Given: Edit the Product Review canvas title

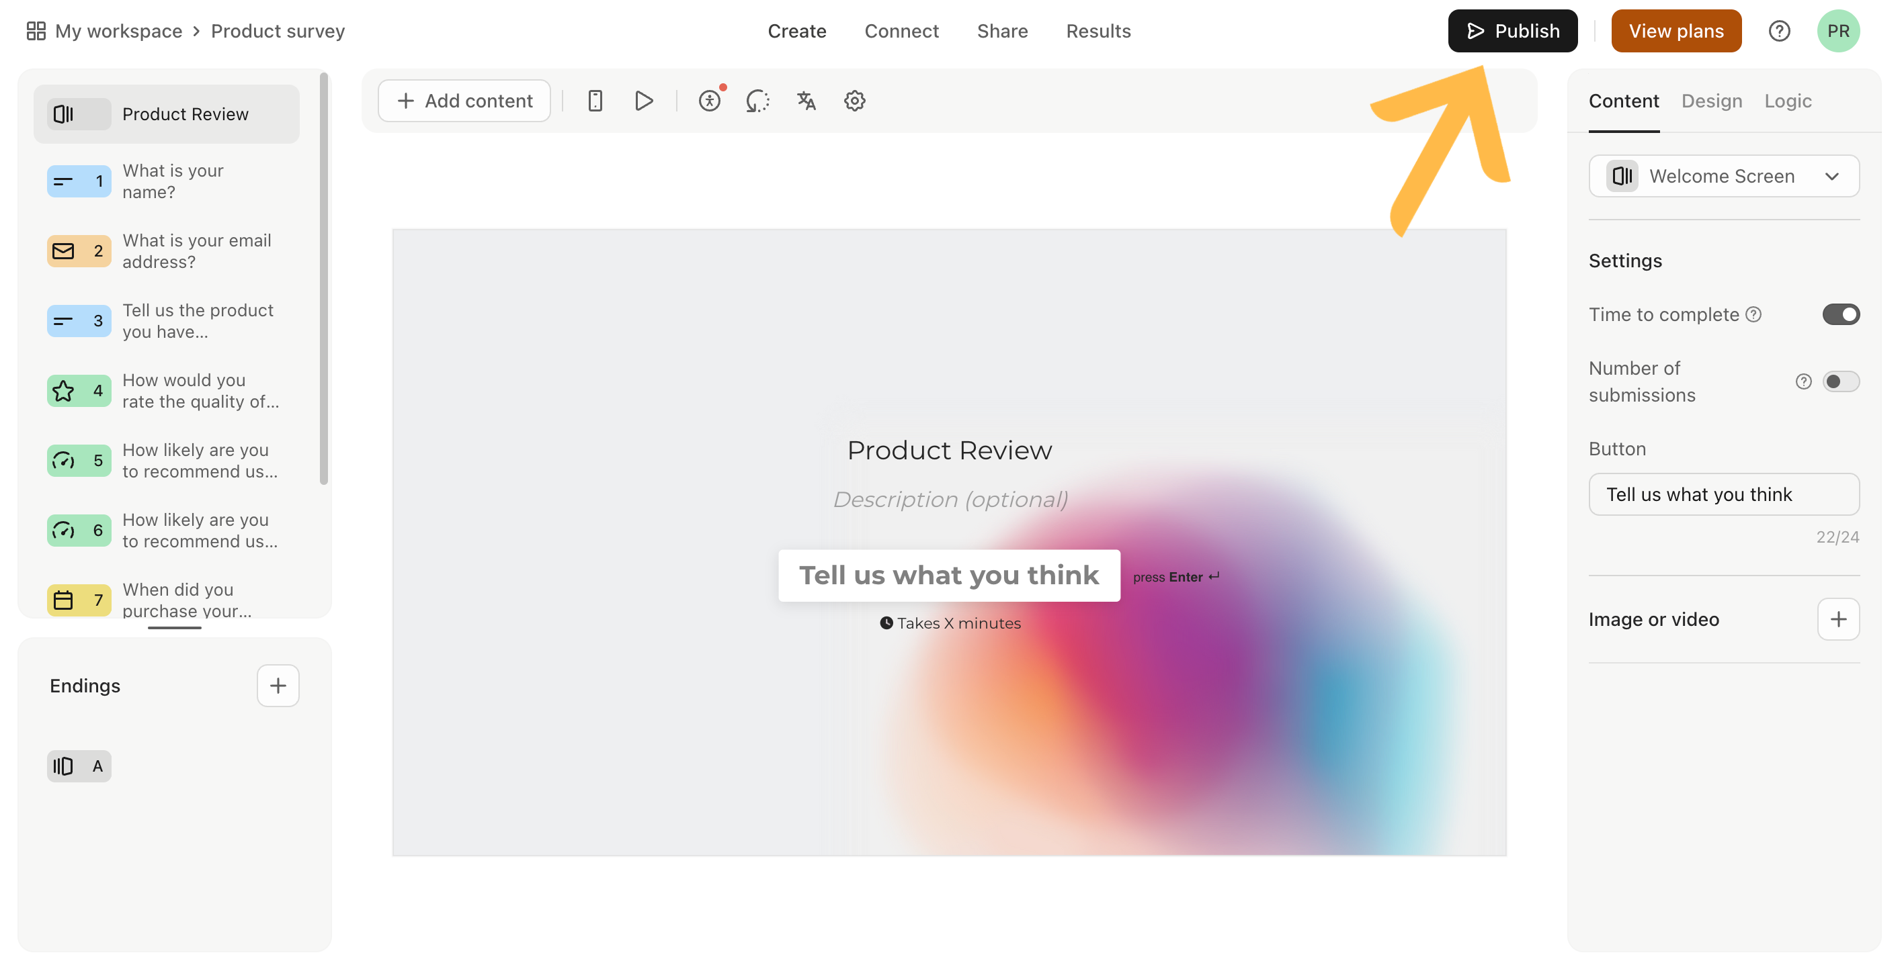Looking at the screenshot, I should [x=950, y=450].
